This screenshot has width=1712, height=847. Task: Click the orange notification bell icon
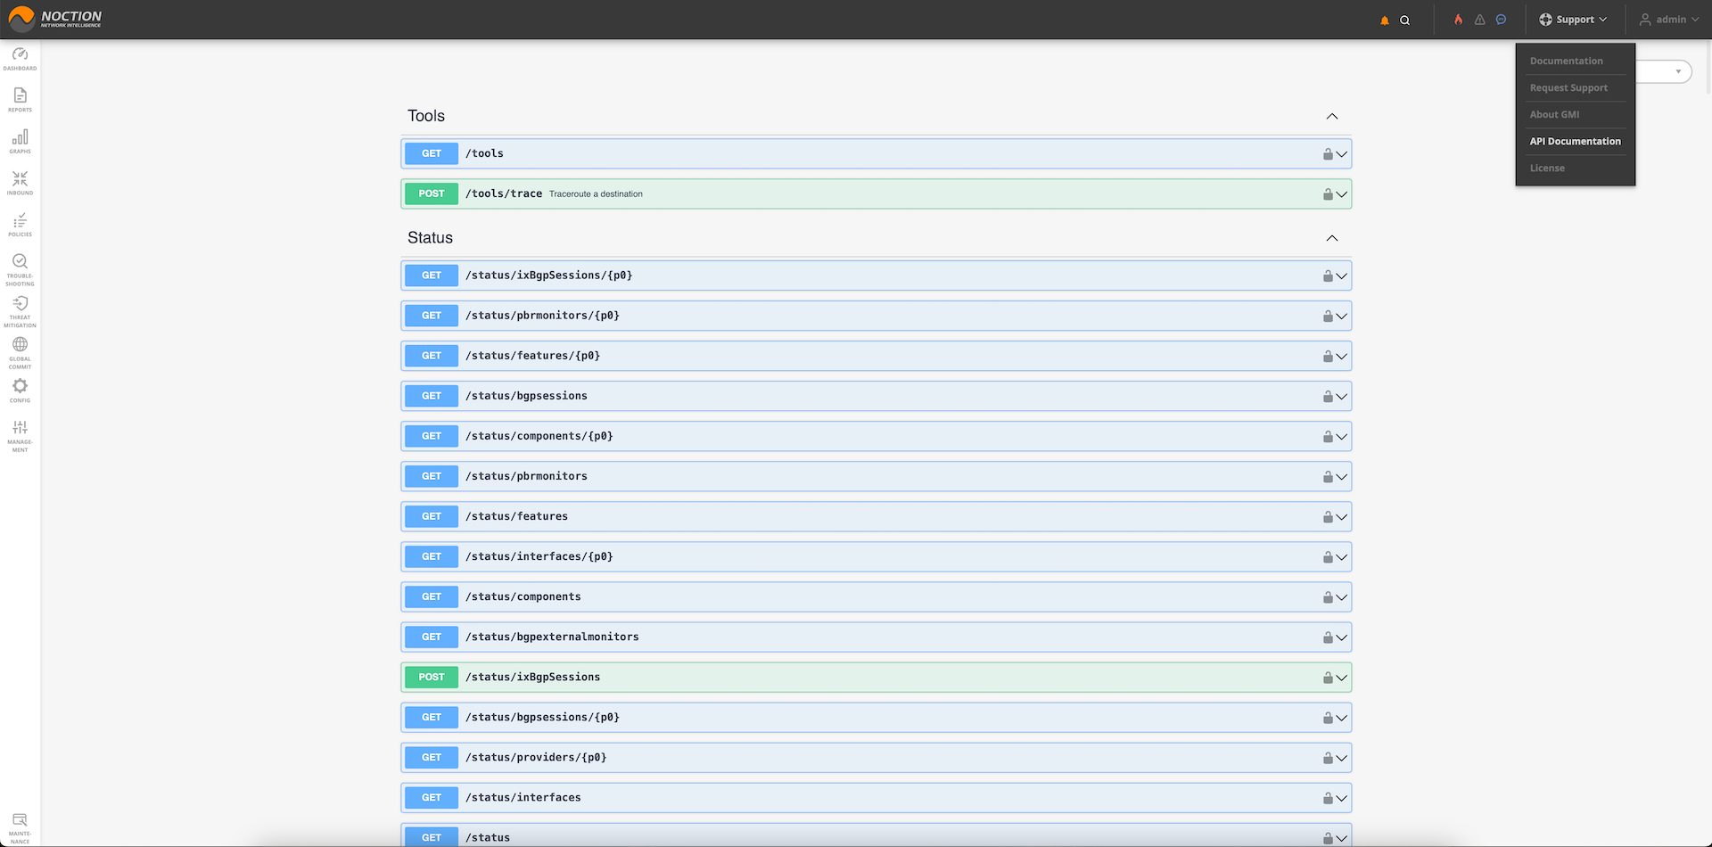[1385, 20]
